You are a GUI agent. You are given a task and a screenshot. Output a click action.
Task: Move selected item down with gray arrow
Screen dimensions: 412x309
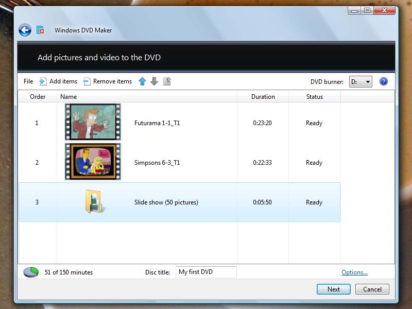pyautogui.click(x=154, y=81)
